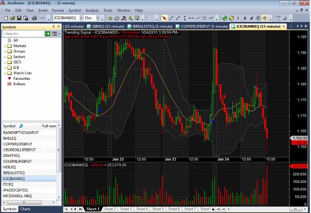
Task: Switch to the Charts panel tab
Action: tap(25, 209)
